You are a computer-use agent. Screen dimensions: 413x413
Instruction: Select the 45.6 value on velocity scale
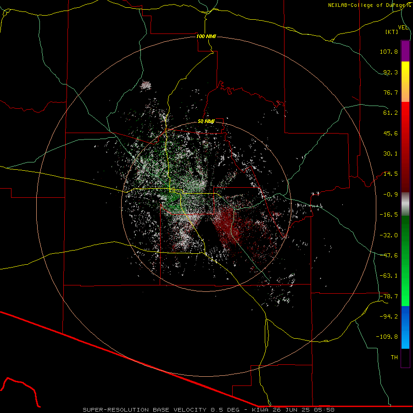(391, 133)
